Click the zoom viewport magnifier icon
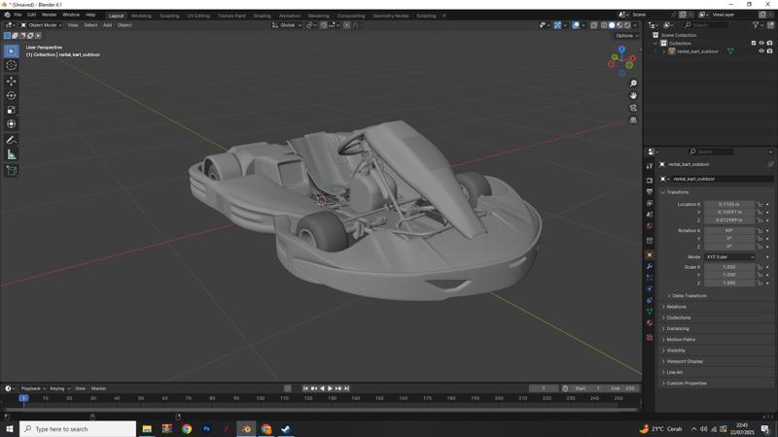This screenshot has height=437, width=778. point(633,84)
